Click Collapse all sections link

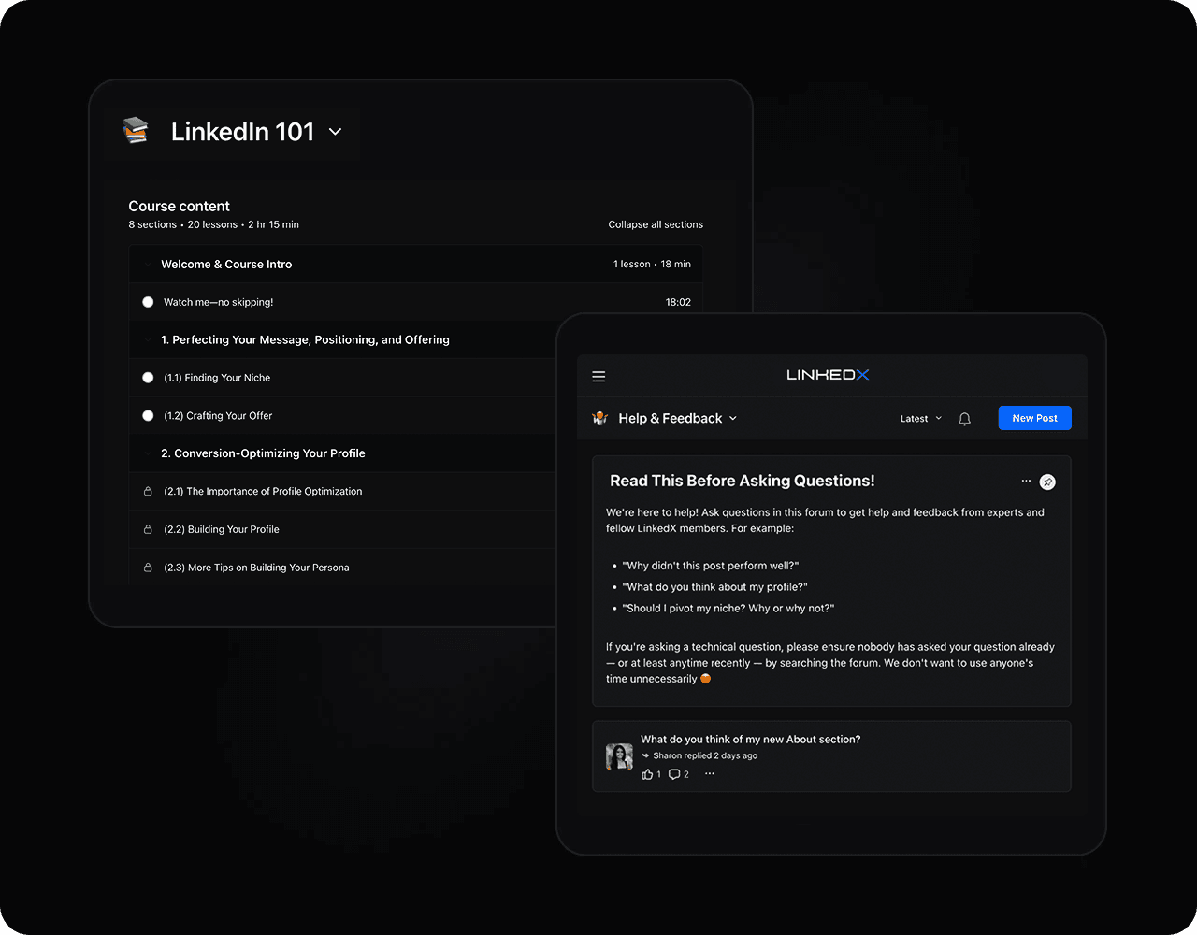(656, 224)
